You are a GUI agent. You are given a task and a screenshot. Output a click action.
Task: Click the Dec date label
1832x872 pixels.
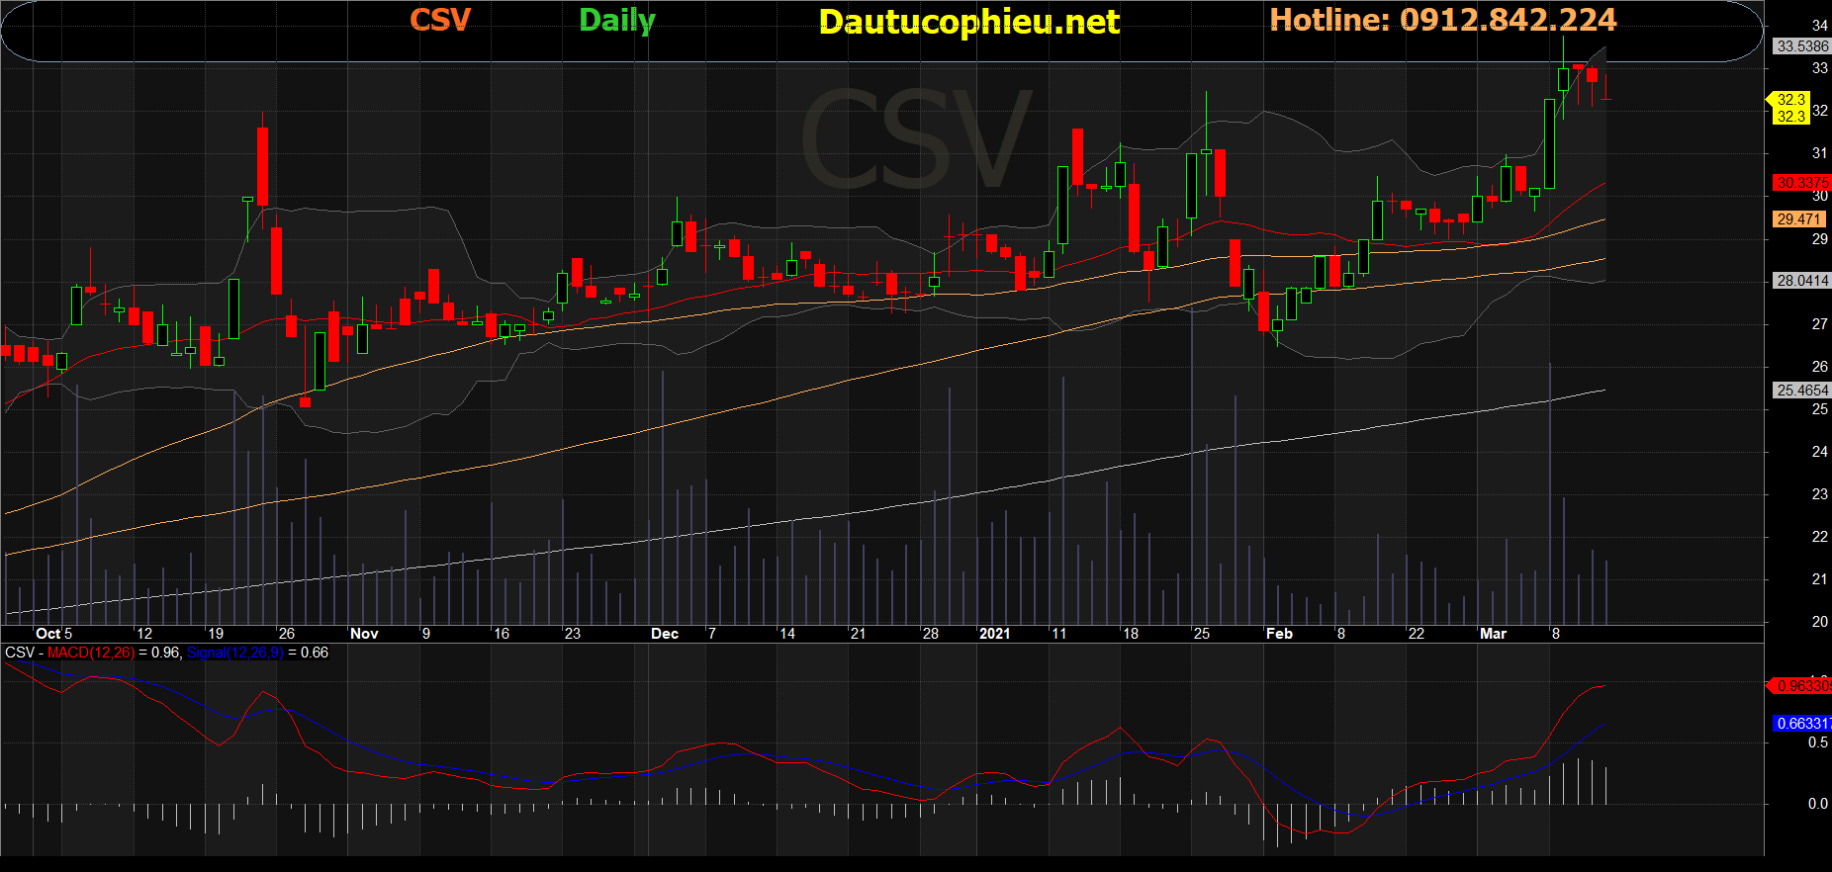click(665, 634)
